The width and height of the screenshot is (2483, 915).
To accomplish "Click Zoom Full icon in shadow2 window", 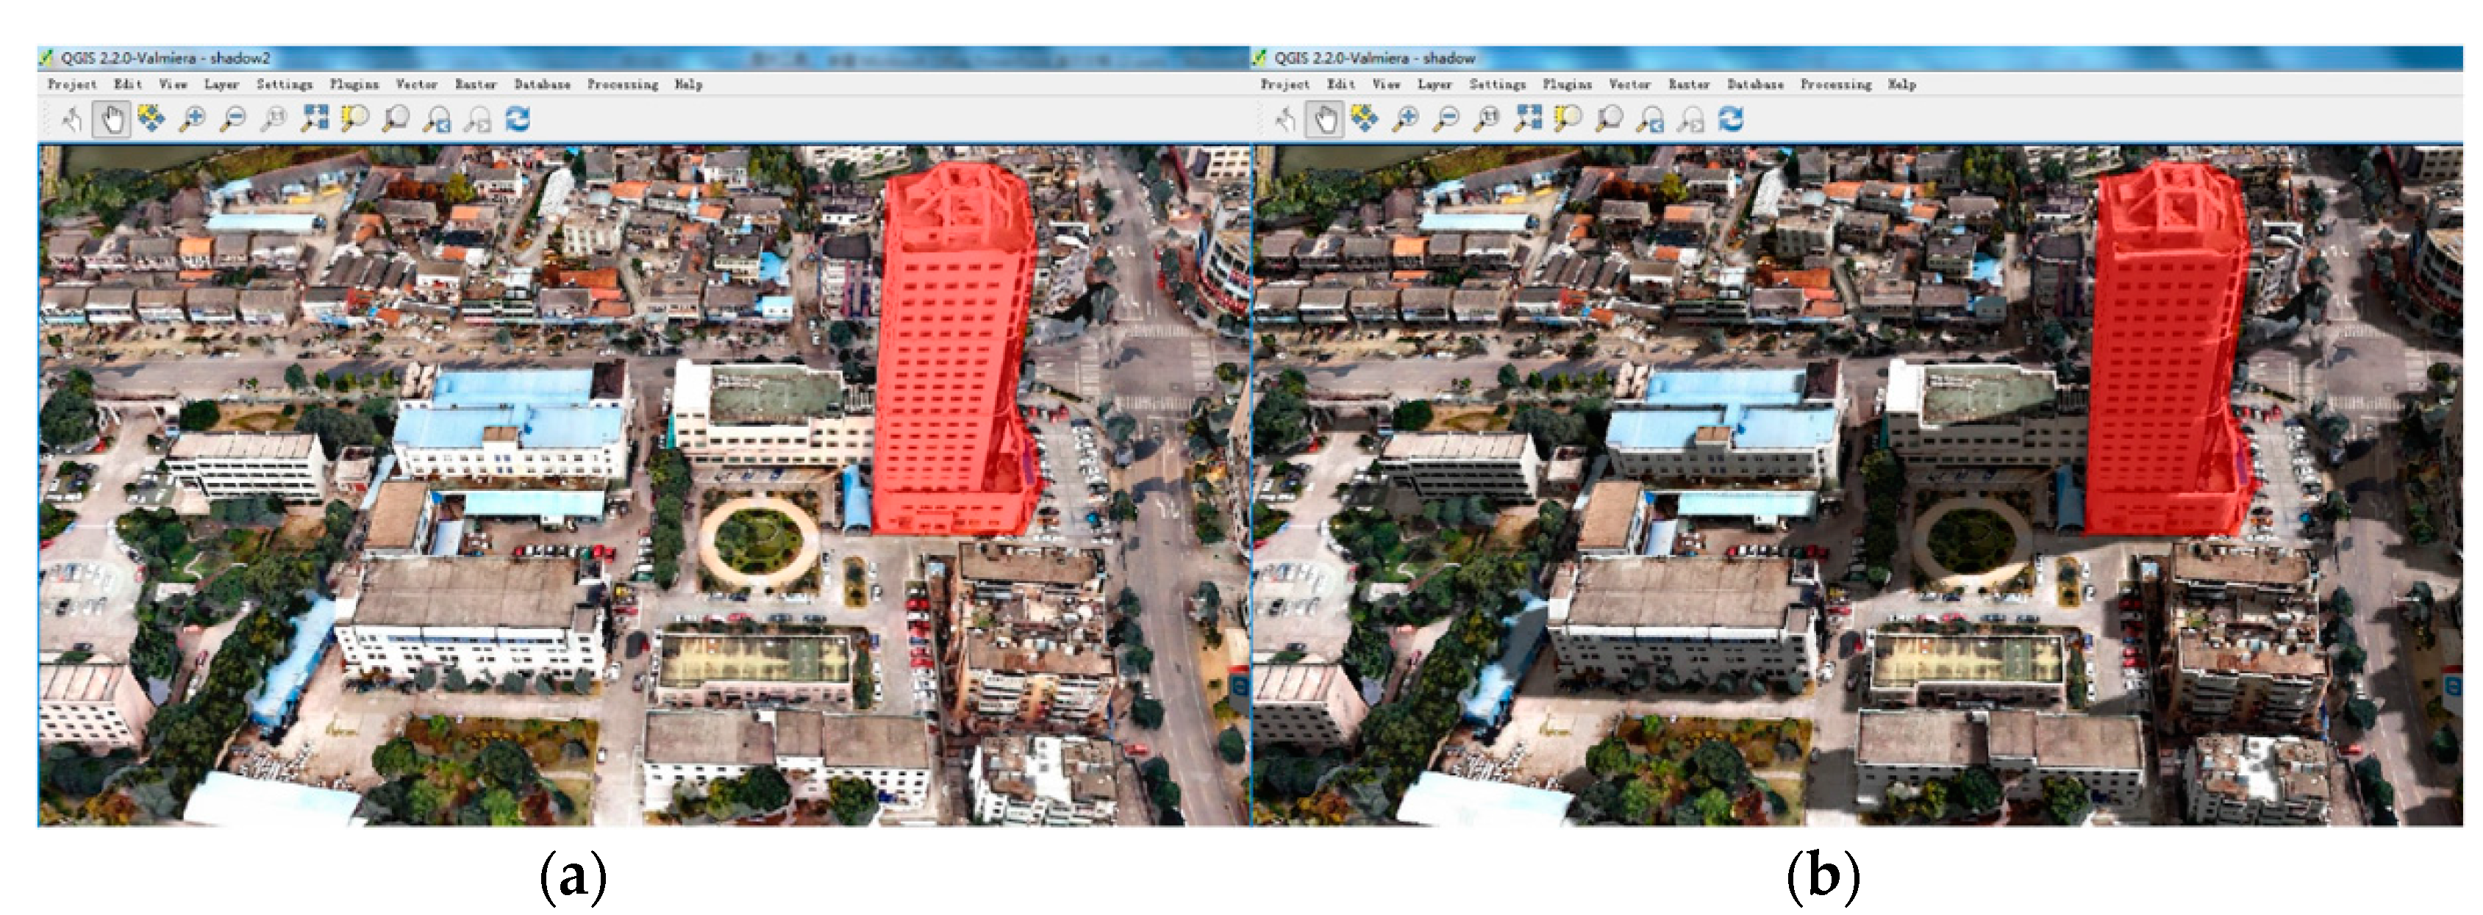I will pyautogui.click(x=314, y=120).
